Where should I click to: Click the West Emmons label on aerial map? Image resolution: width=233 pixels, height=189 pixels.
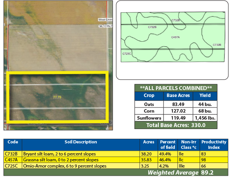click(105, 19)
